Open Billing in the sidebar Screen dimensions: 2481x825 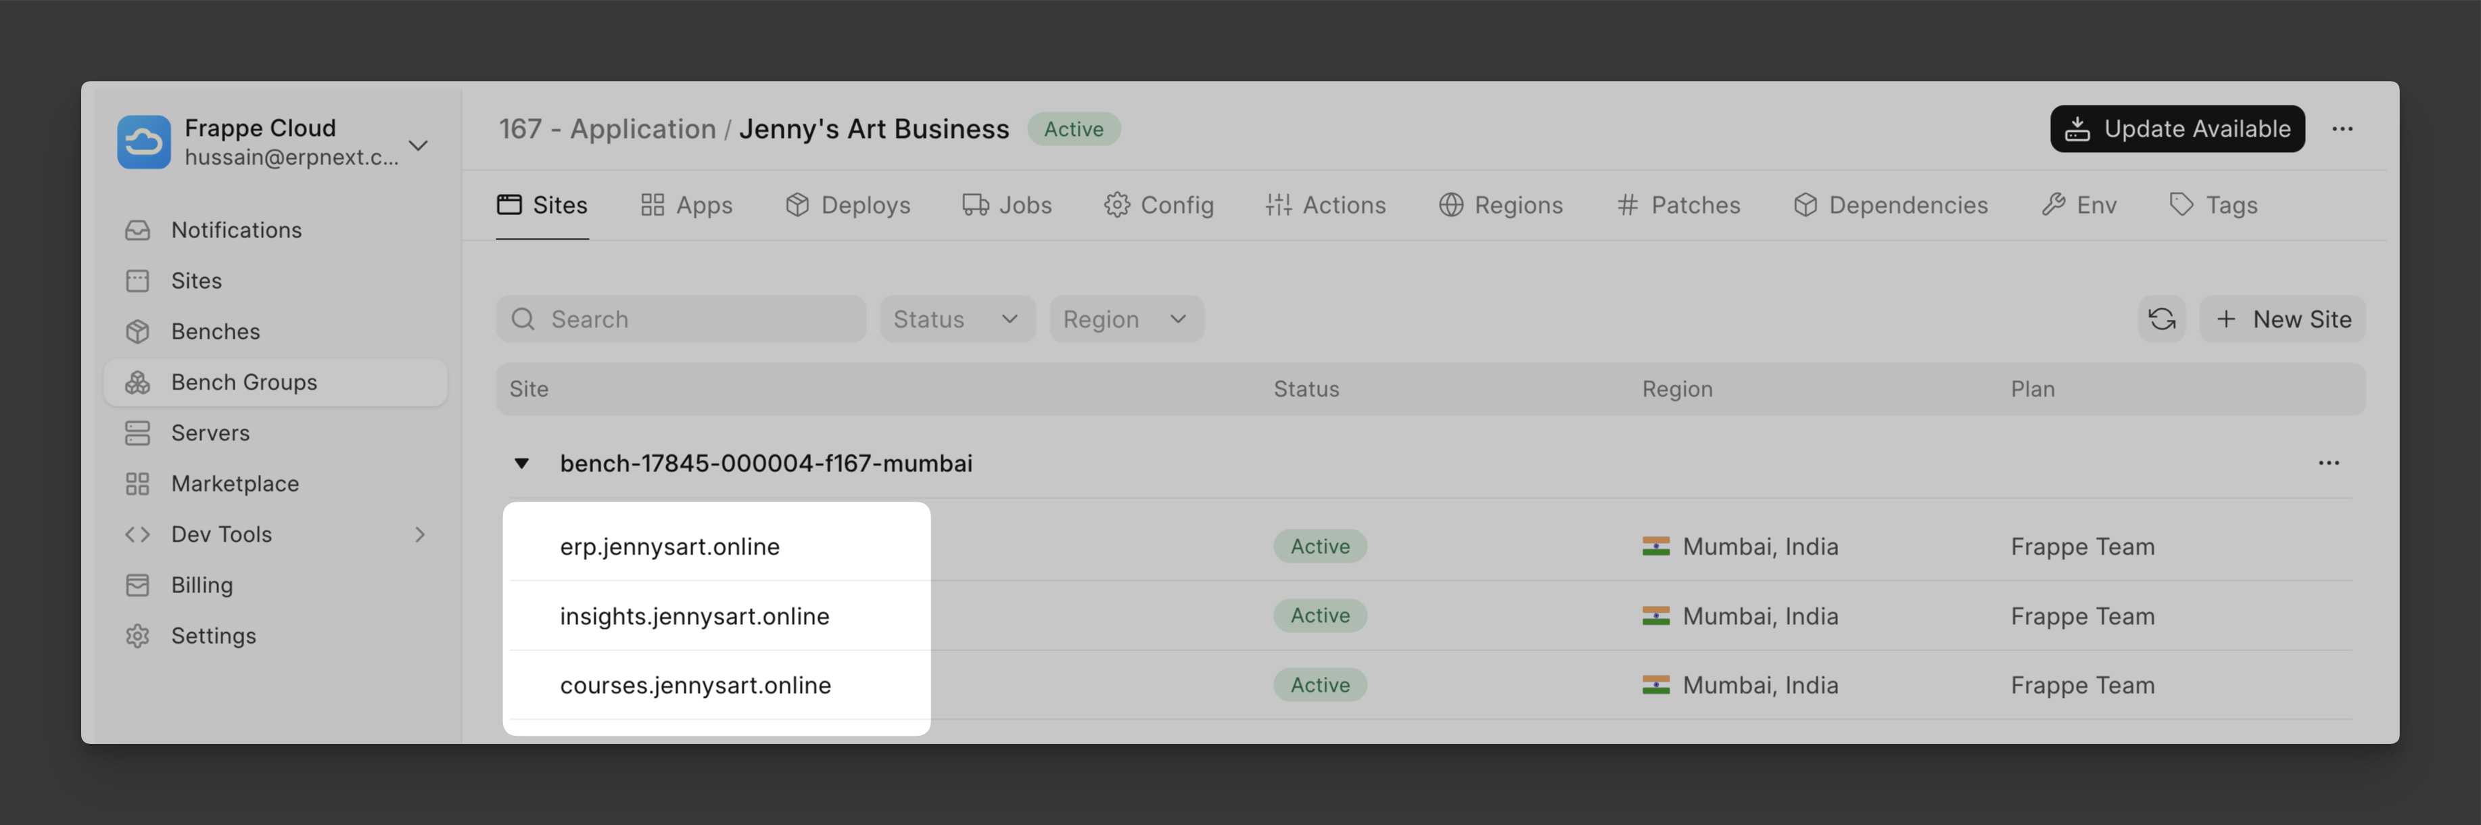tap(275, 586)
